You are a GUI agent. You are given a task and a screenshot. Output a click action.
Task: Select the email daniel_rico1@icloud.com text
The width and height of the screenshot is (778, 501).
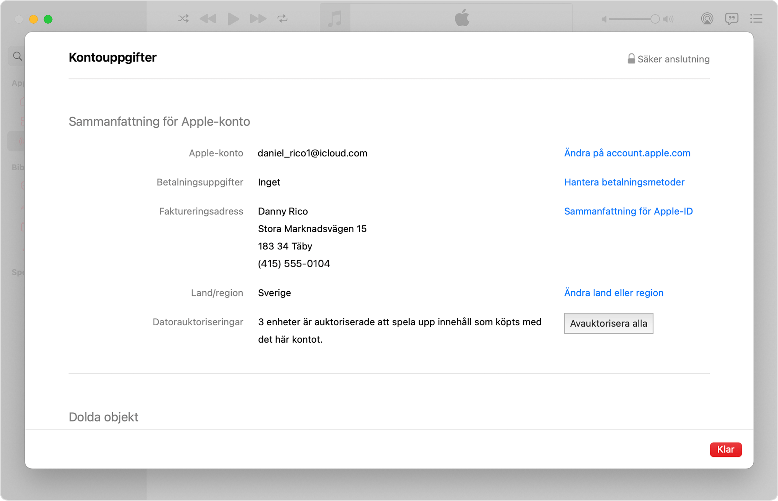click(x=312, y=153)
